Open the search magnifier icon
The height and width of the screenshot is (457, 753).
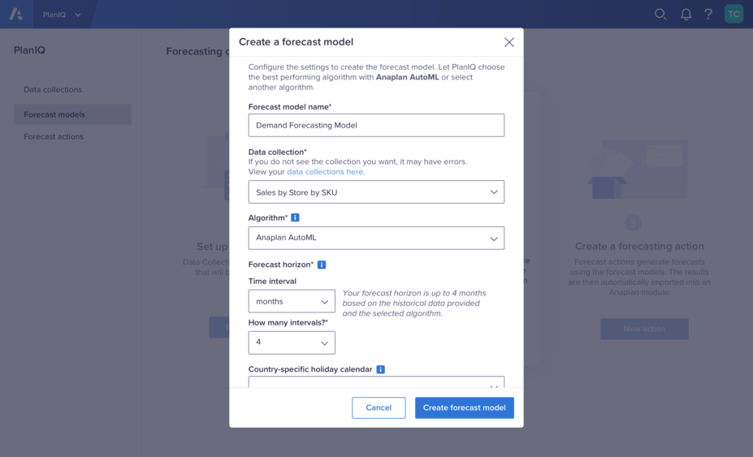[x=660, y=14]
